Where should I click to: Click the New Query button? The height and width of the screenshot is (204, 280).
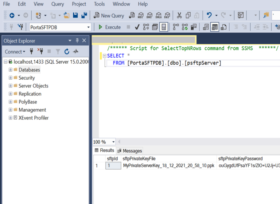109,15
